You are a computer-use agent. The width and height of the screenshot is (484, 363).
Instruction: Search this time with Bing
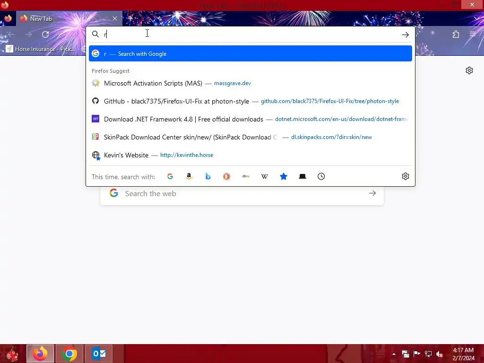(208, 176)
